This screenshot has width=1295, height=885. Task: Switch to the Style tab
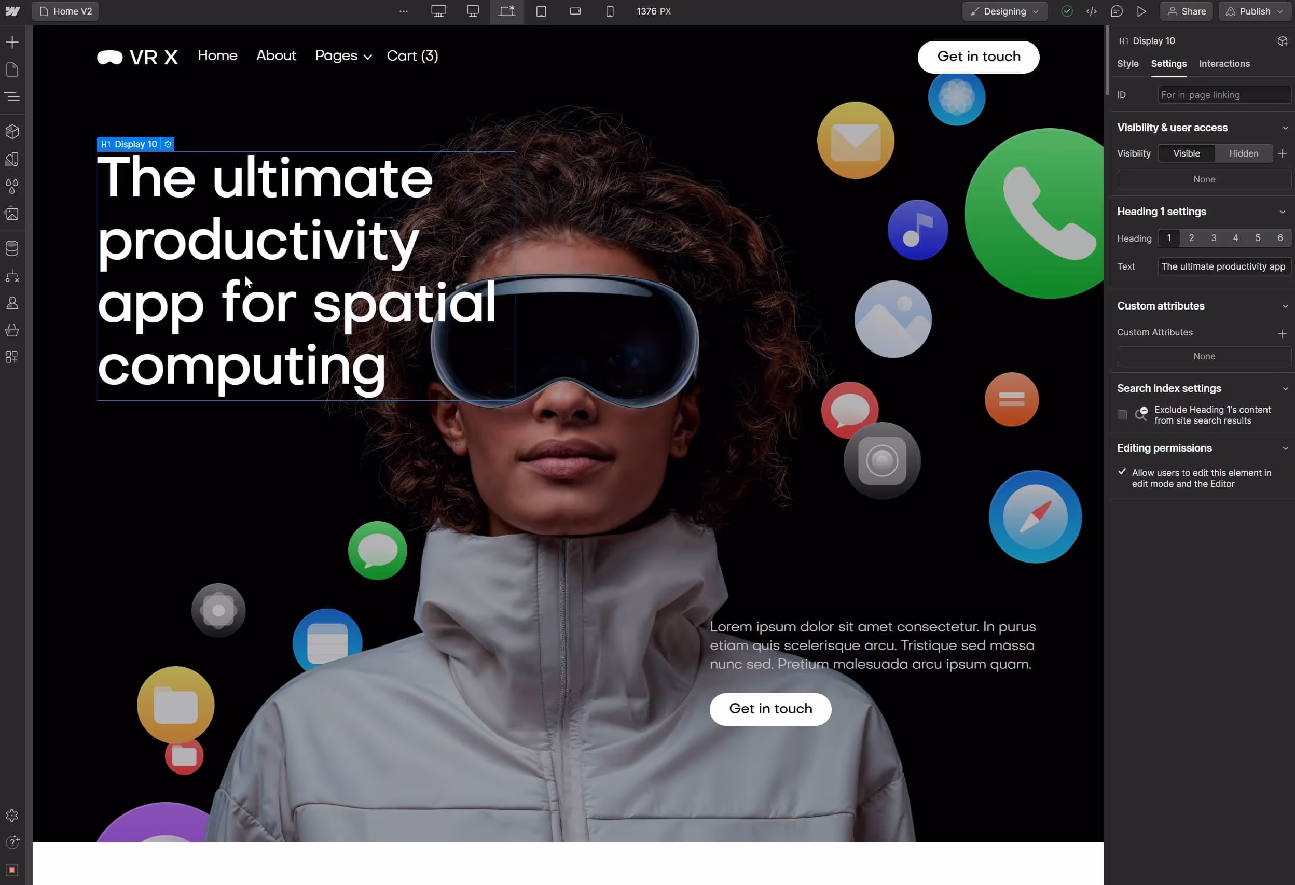tap(1127, 63)
